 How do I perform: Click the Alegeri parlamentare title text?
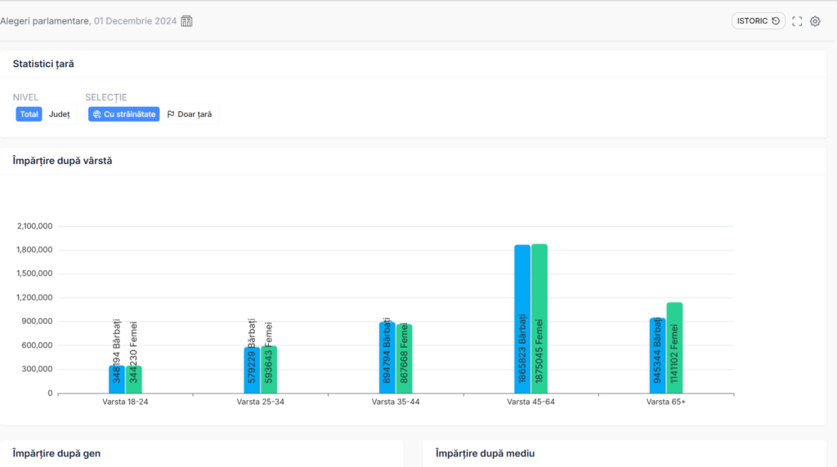pyautogui.click(x=45, y=20)
